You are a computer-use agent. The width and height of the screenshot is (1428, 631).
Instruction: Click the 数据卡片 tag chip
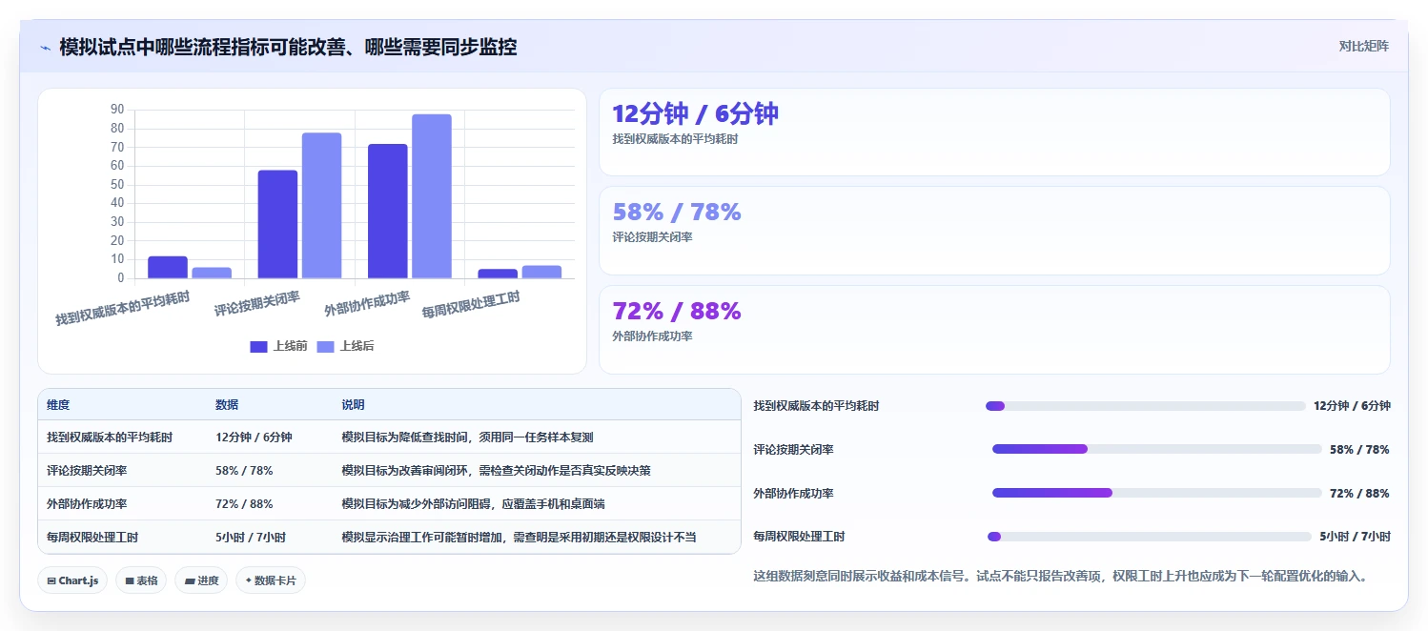click(x=271, y=580)
